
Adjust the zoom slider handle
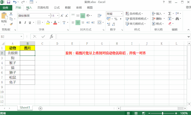[163, 113]
